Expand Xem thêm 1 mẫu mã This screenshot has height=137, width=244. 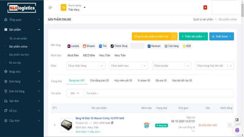coord(88,132)
